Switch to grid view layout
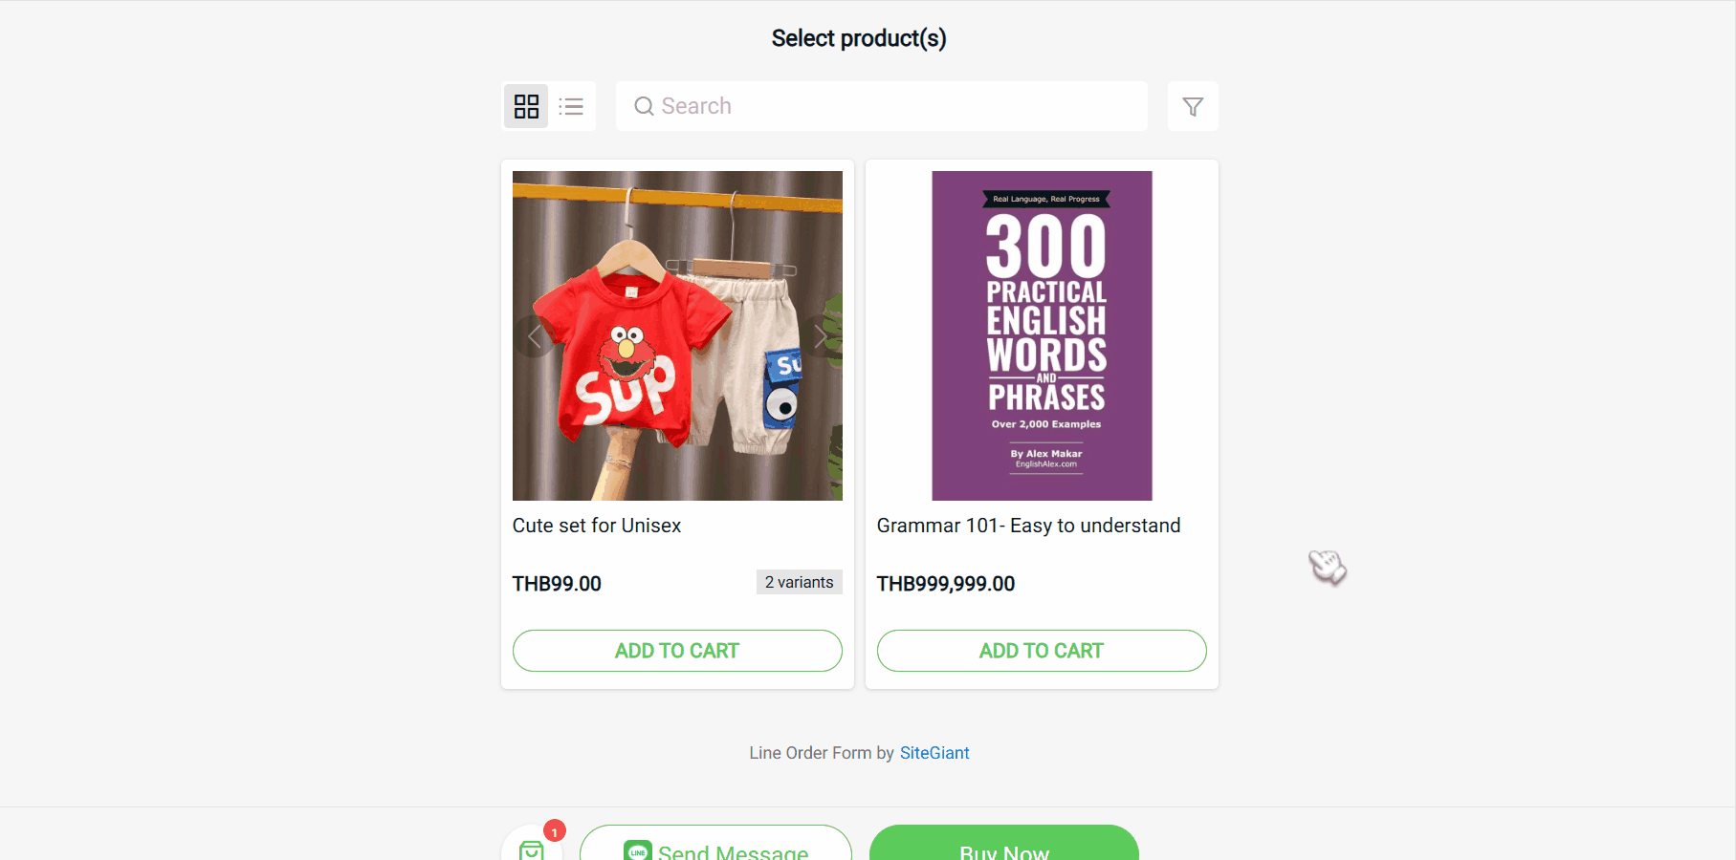This screenshot has height=860, width=1736. (x=526, y=106)
